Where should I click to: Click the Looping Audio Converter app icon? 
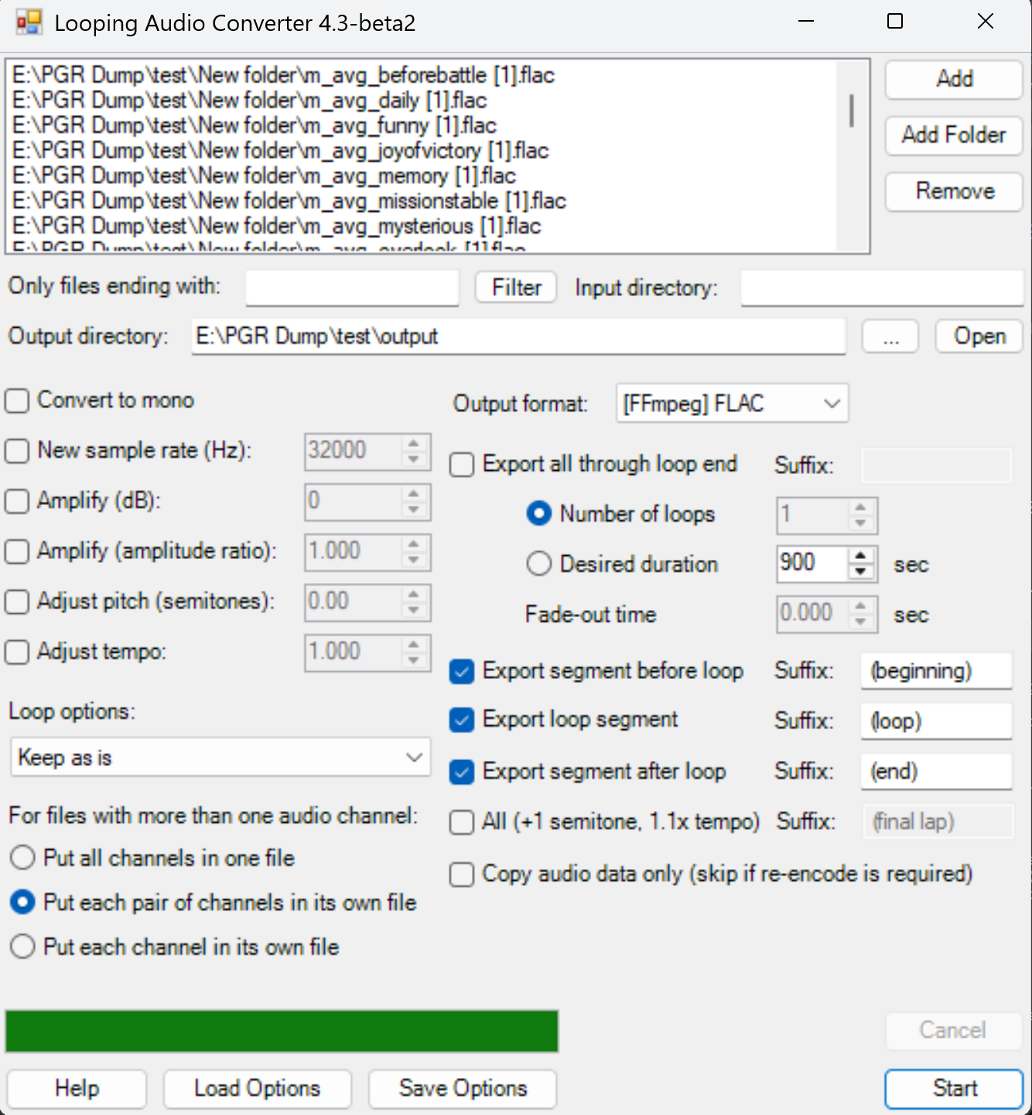click(29, 22)
